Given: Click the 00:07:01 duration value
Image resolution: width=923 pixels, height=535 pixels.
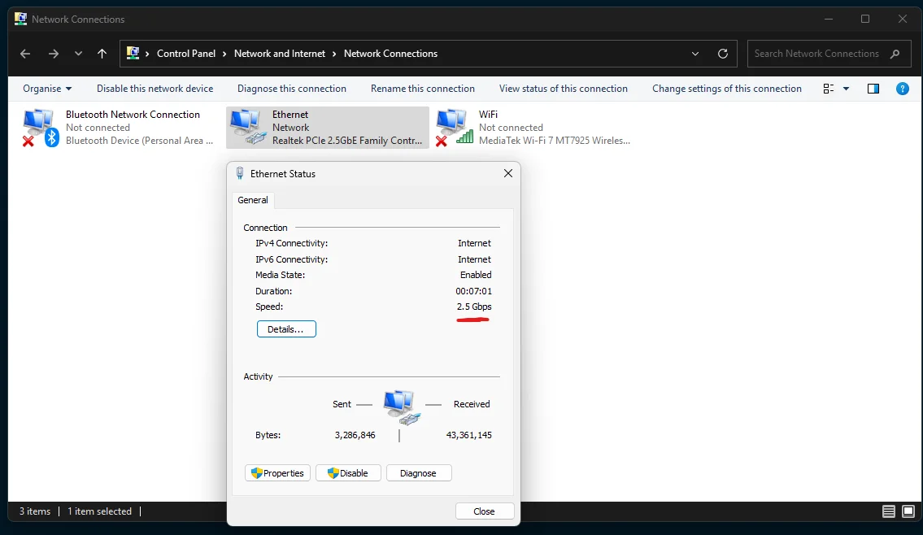Looking at the screenshot, I should click(473, 291).
